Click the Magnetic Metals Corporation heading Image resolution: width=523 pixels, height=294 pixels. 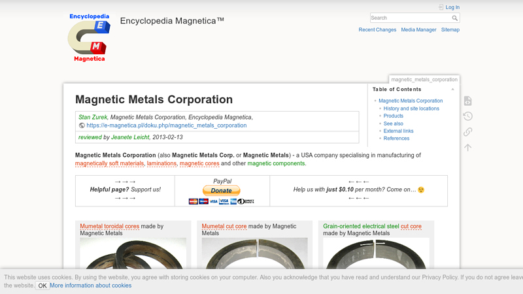[154, 99]
